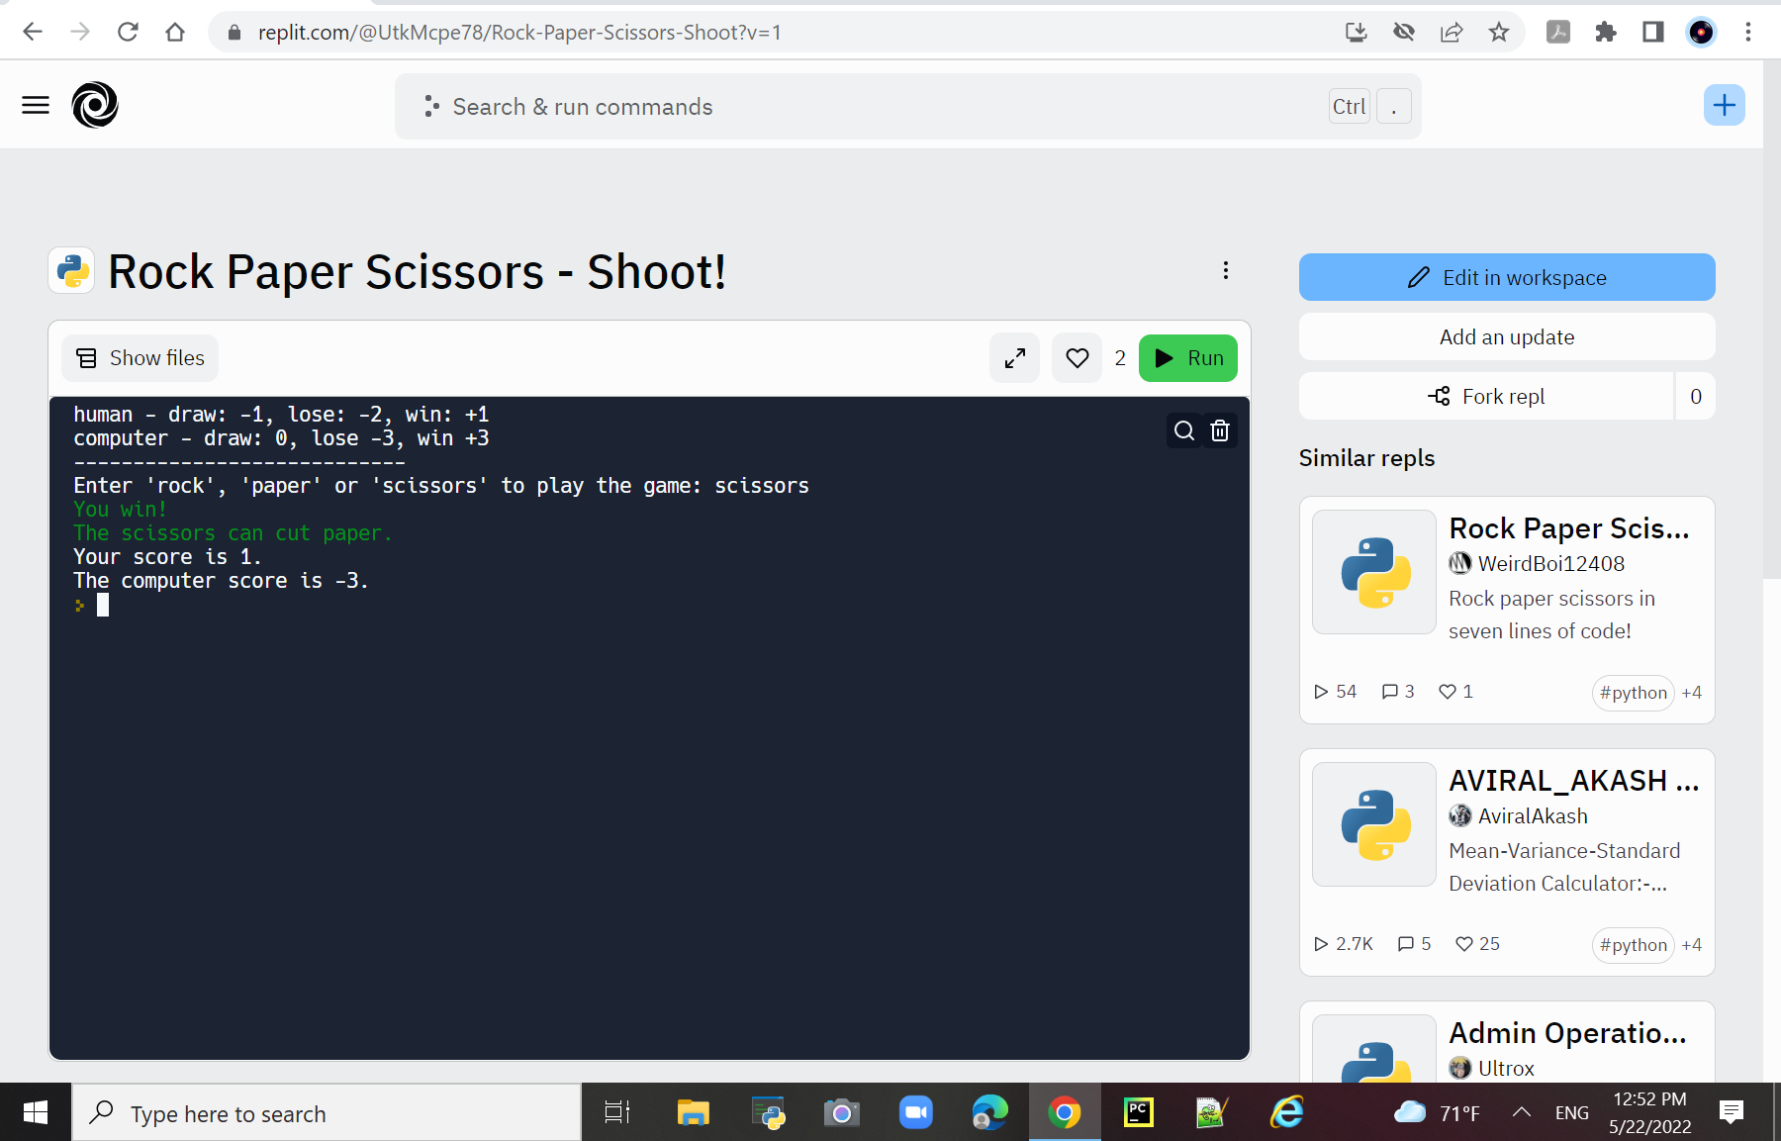Click Python thumbnail of AviralAkash repl
The width and height of the screenshot is (1781, 1141).
point(1374,824)
